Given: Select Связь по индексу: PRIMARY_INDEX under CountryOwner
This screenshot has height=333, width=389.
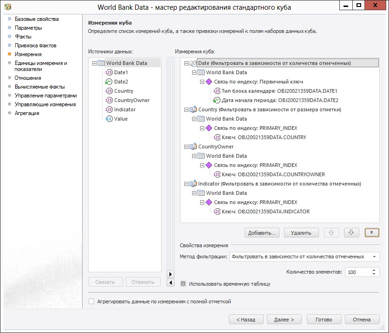Looking at the screenshot, I should 255,165.
